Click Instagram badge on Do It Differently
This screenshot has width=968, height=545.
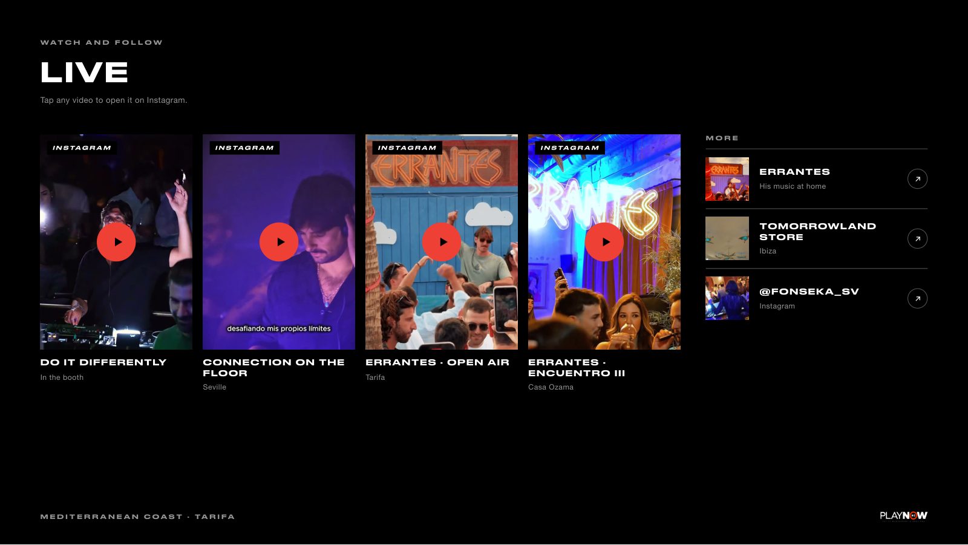82,148
